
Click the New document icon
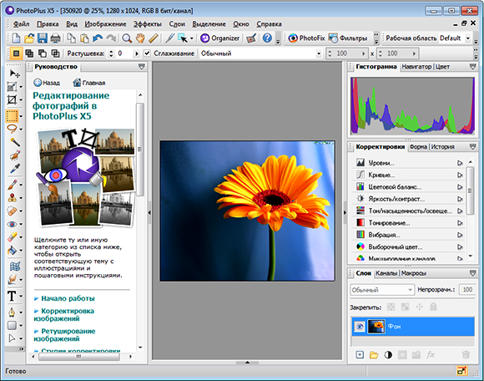tap(16, 38)
